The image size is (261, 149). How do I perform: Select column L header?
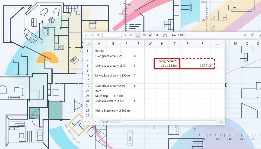click(x=217, y=44)
